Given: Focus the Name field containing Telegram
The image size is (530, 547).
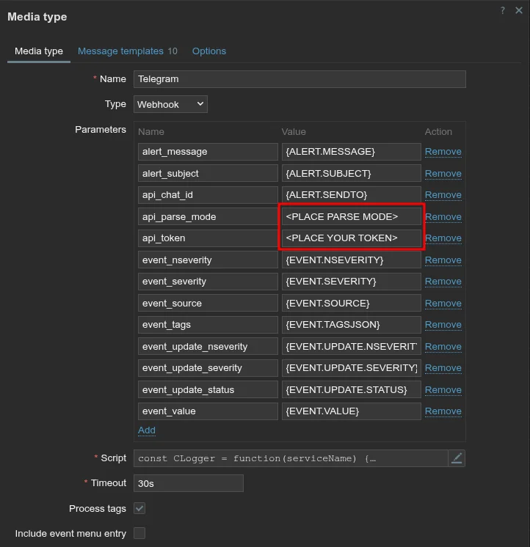Looking at the screenshot, I should [300, 79].
